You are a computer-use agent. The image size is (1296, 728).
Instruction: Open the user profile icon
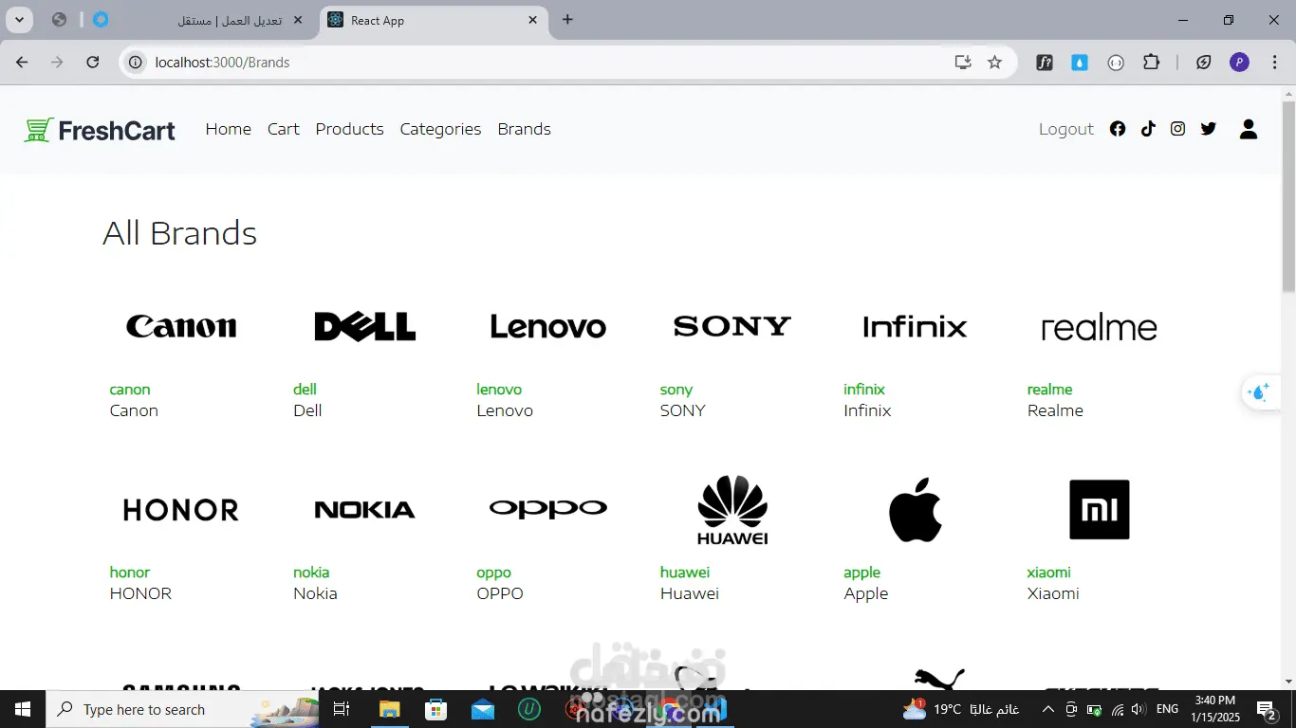click(1249, 129)
